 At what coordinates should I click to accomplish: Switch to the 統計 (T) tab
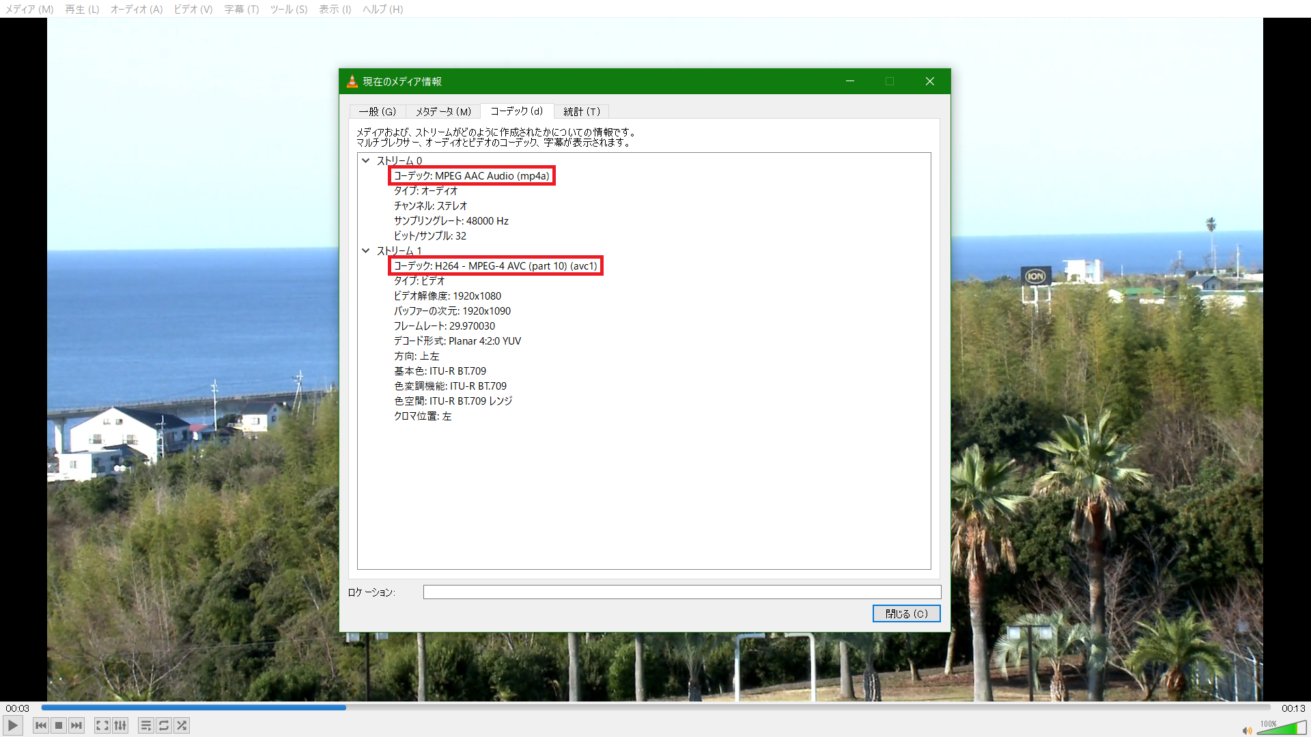tap(581, 112)
